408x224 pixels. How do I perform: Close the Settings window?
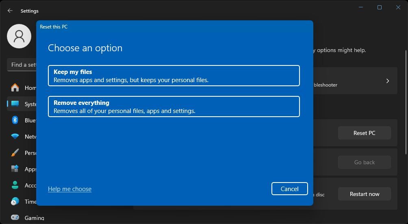[398, 7]
